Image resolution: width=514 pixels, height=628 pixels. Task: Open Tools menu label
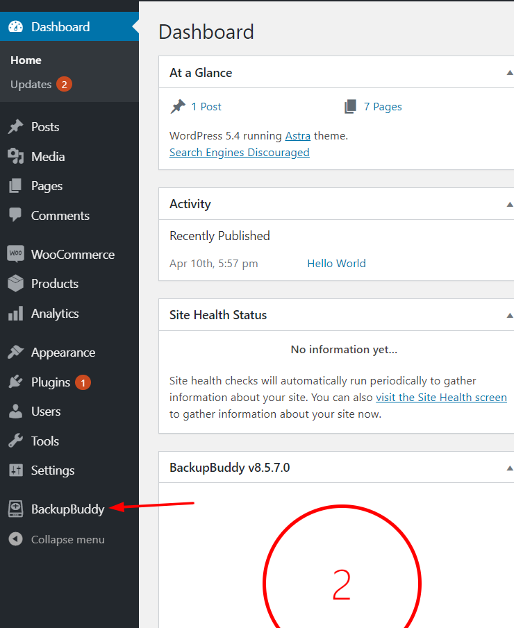click(45, 441)
